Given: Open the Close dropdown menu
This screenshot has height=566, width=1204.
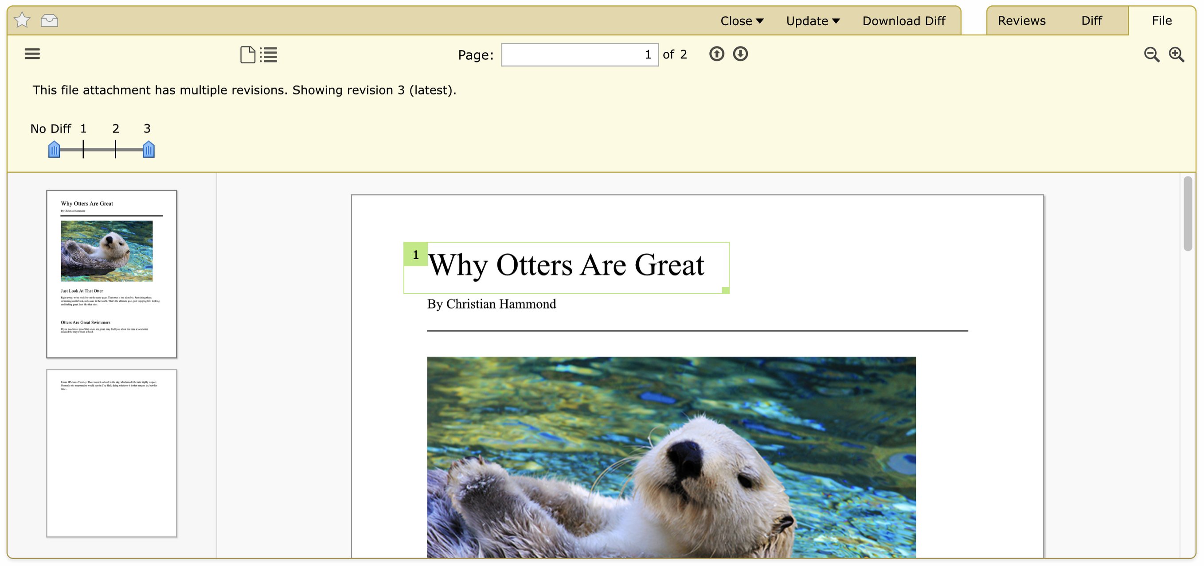Looking at the screenshot, I should [x=741, y=21].
